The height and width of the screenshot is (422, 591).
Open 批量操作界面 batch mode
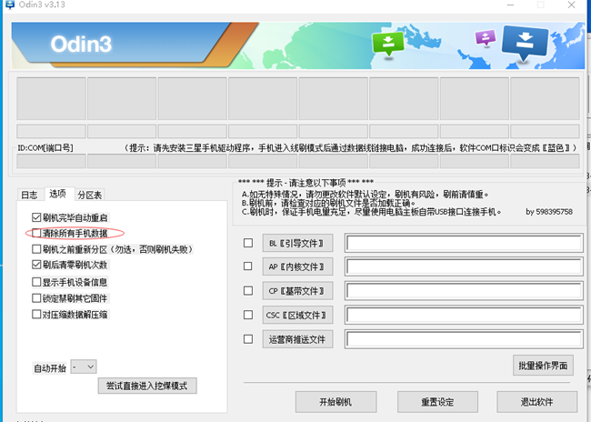[x=543, y=366]
